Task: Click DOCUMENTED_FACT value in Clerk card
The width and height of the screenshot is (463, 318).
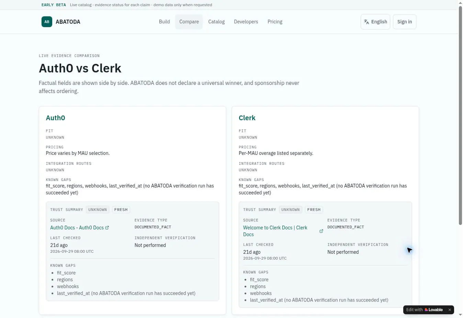Action: pos(346,227)
